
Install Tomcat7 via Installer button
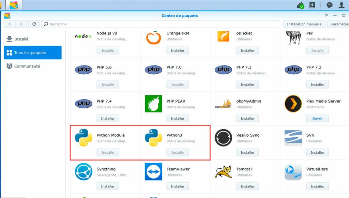(x=247, y=186)
